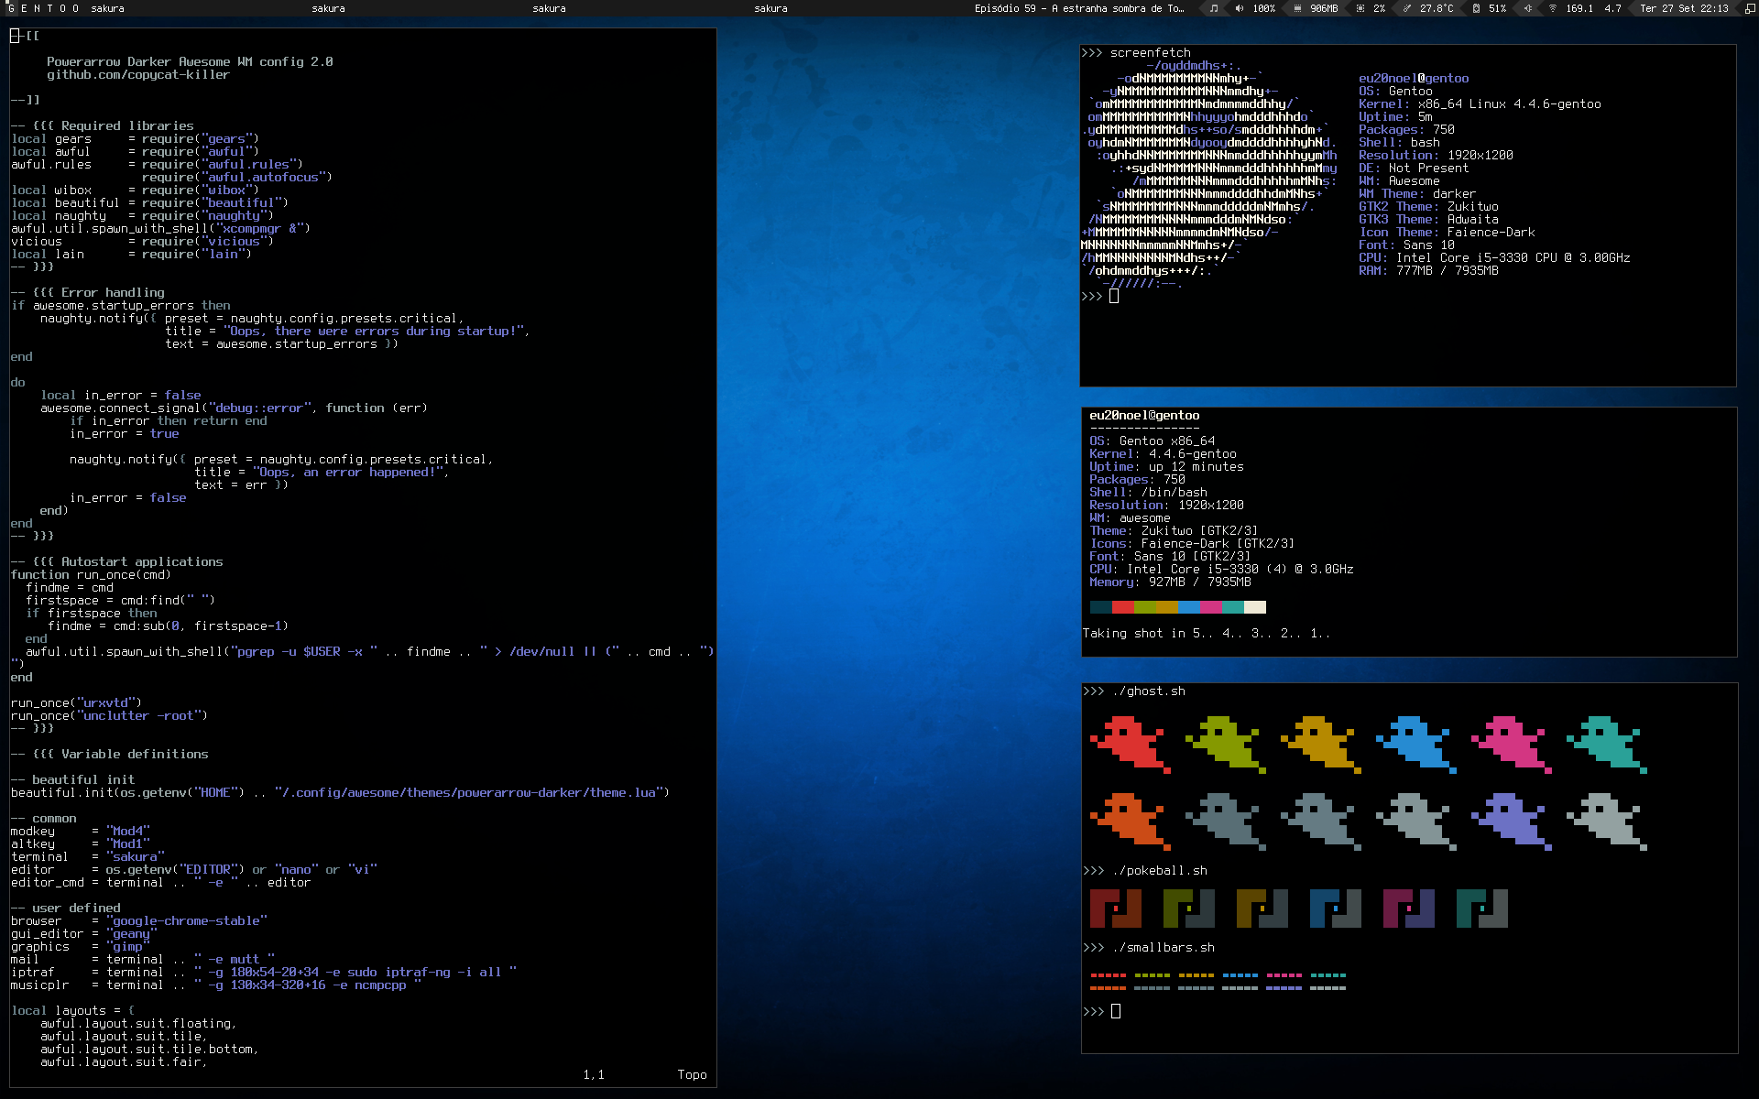1759x1099 pixels.
Task: Click the teal ghost in the ghost.sh output
Action: pos(1606,744)
